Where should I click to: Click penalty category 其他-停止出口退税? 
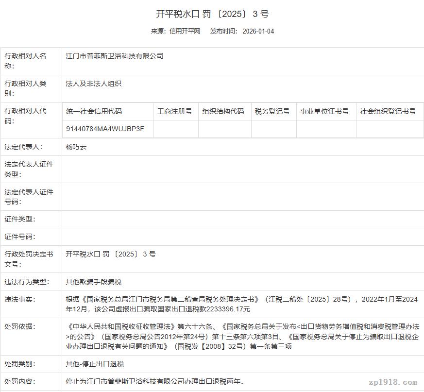pos(95,364)
